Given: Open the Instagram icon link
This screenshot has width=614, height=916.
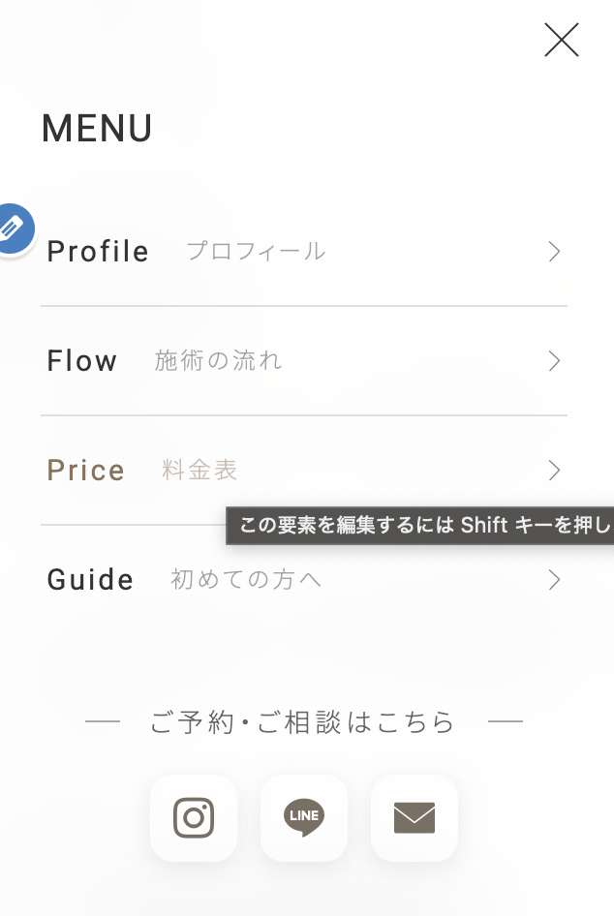Looking at the screenshot, I should (x=194, y=817).
